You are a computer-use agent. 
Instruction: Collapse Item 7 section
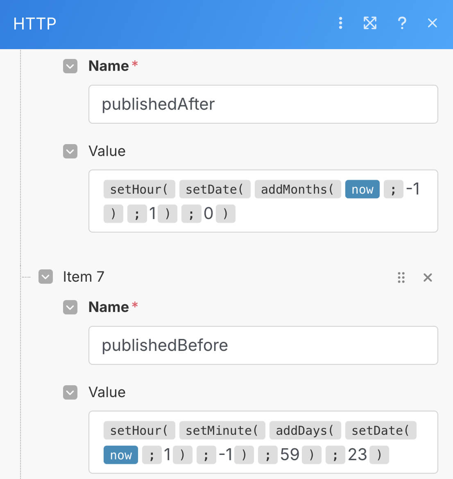[x=46, y=277]
